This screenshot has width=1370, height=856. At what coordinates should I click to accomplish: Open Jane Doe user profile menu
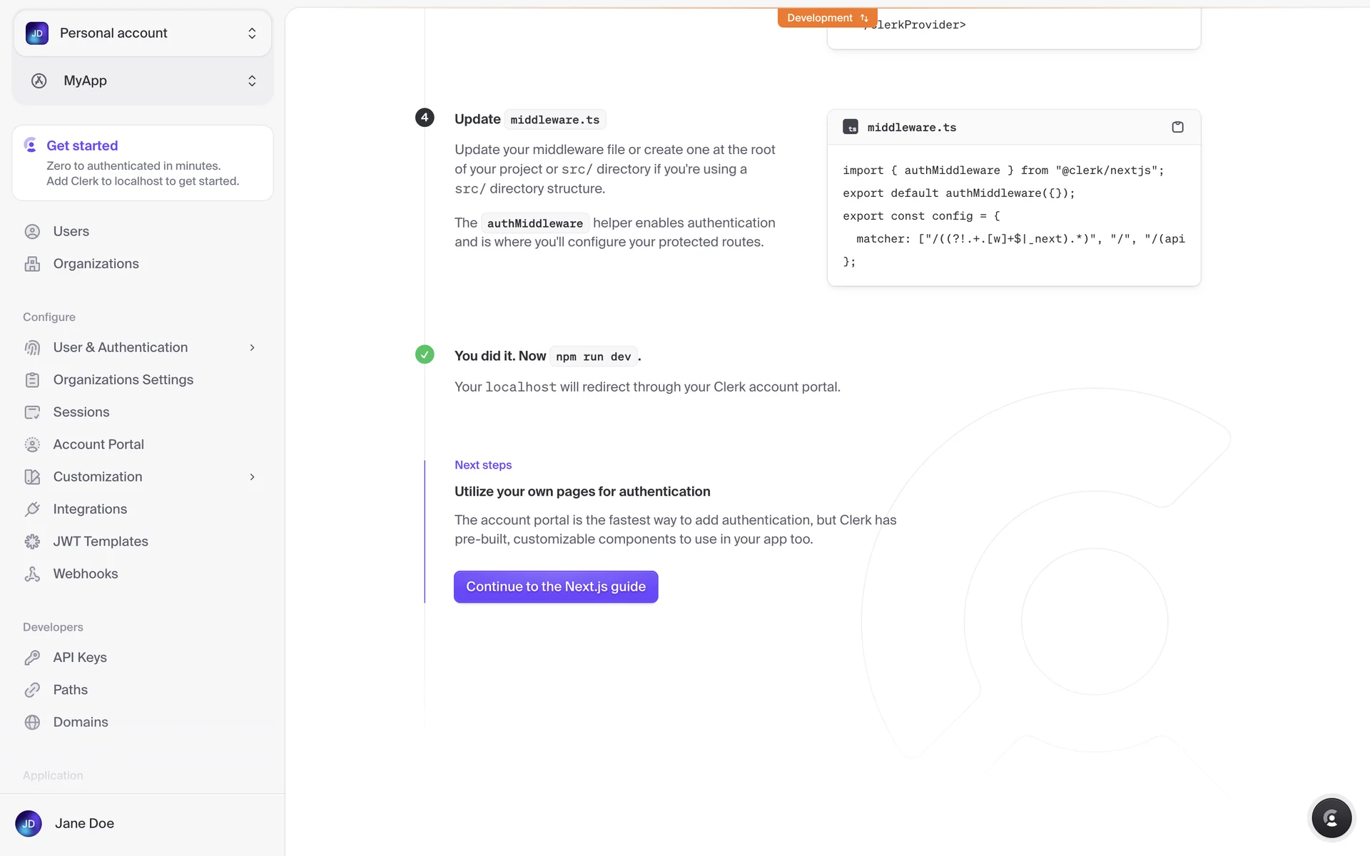point(84,823)
